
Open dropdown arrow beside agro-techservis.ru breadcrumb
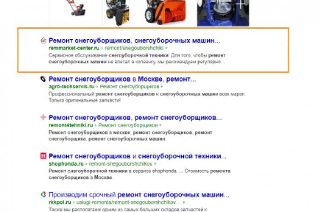click(x=162, y=87)
